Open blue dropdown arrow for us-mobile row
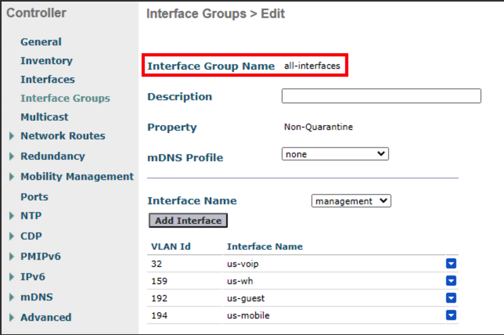The height and width of the screenshot is (335, 504). (451, 315)
